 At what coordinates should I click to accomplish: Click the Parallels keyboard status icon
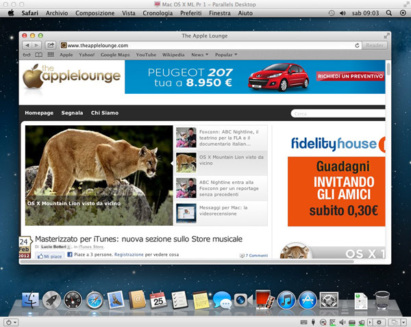303,322
